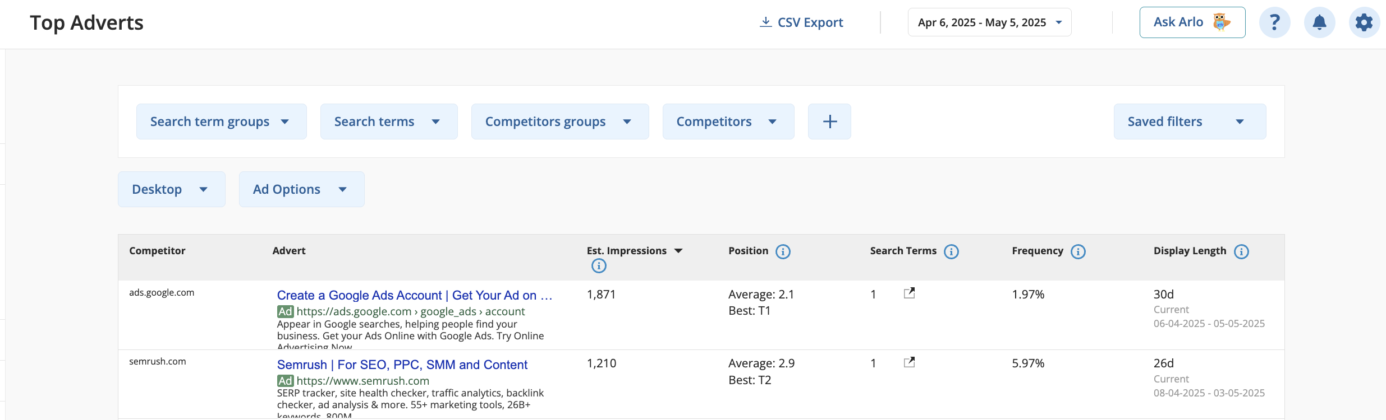Show info for Display Length column
1386x420 pixels.
tap(1241, 251)
